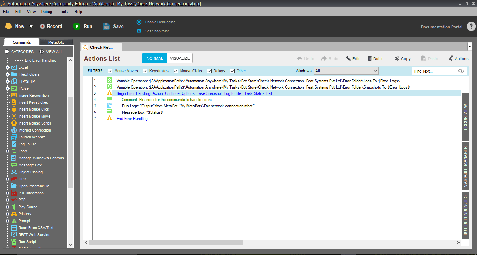Image resolution: width=477 pixels, height=255 pixels.
Task: Select the REST Web Service icon
Action: (x=14, y=235)
